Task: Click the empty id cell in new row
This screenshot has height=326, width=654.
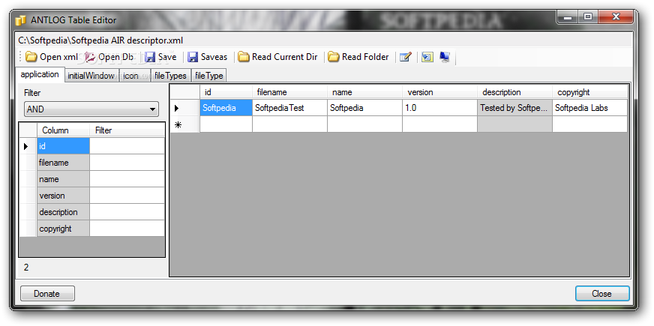Action: click(226, 124)
